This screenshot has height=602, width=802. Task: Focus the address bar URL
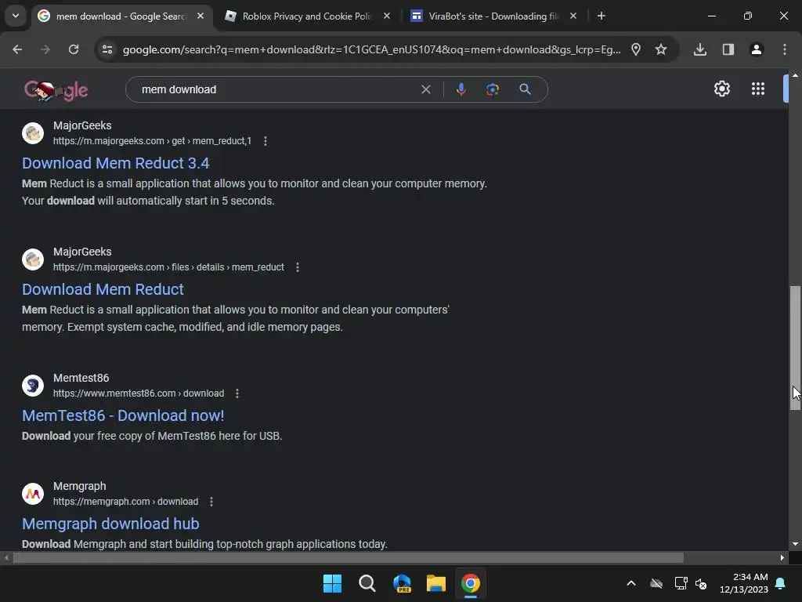[372, 49]
